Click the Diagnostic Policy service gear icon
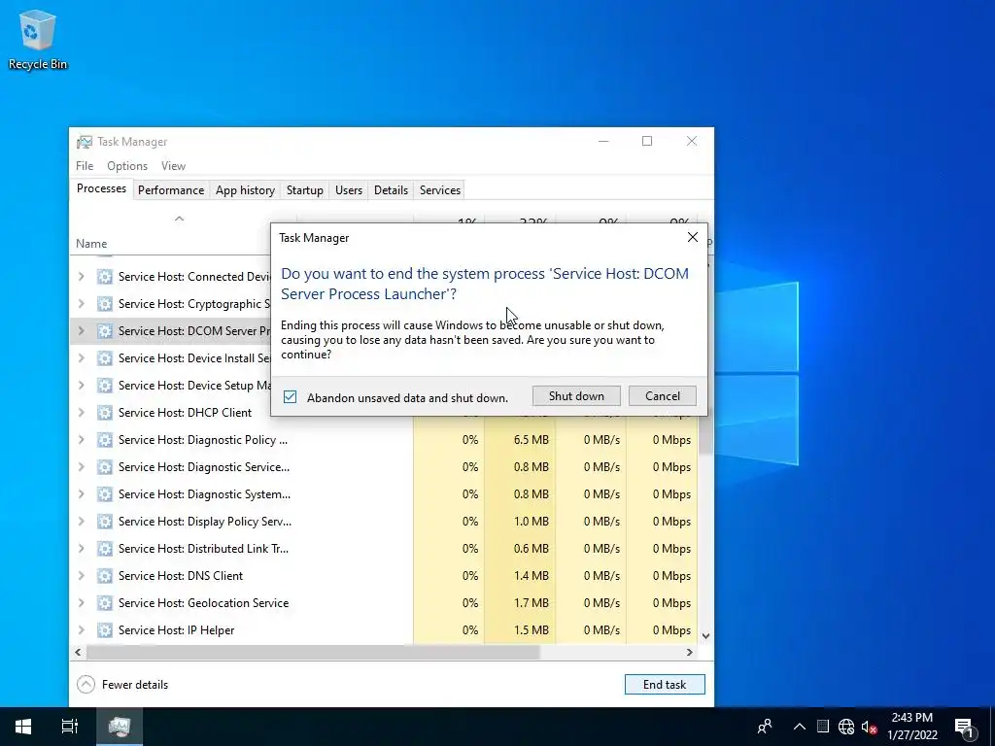The image size is (995, 746). tap(105, 440)
